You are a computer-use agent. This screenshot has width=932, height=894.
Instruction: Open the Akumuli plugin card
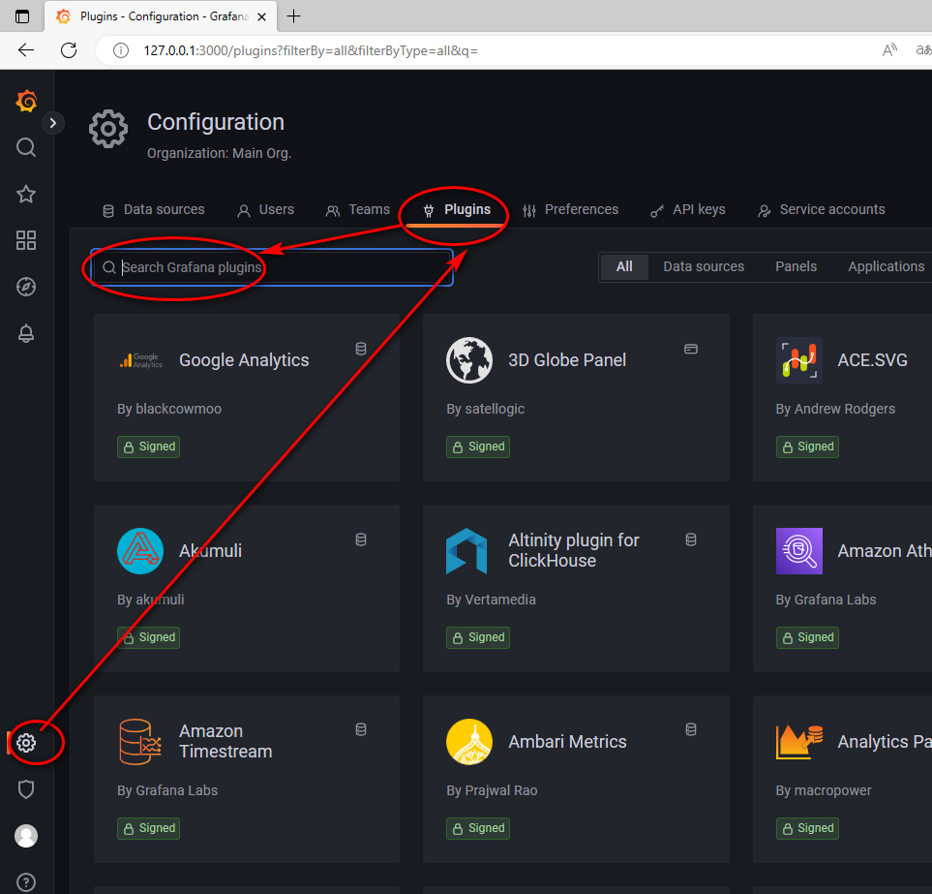[x=247, y=588]
